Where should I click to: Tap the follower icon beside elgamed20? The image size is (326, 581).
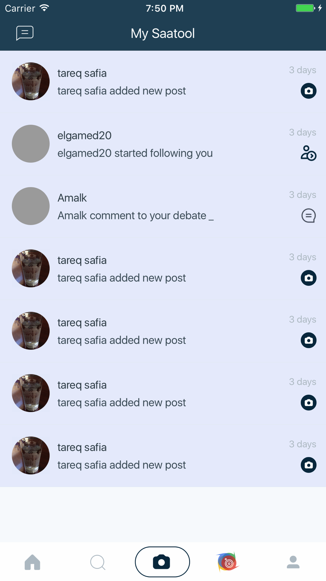click(308, 153)
